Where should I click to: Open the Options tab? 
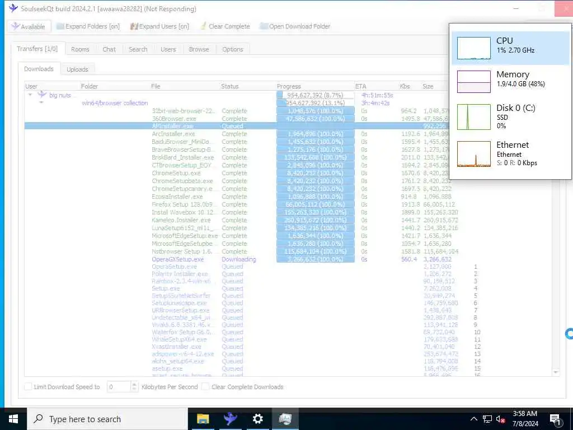pos(233,49)
